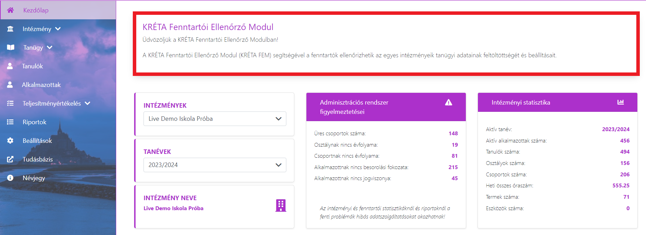The image size is (646, 235).
Task: Click the person icon next to Tanulók
Action: coord(10,66)
